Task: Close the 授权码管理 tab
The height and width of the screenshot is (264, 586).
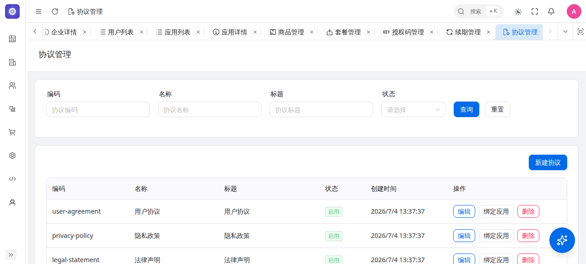Action: point(432,32)
